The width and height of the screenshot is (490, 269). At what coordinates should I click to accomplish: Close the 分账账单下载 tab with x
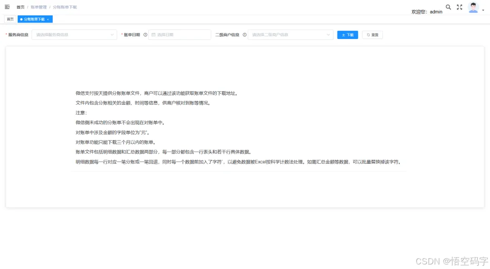coord(48,20)
